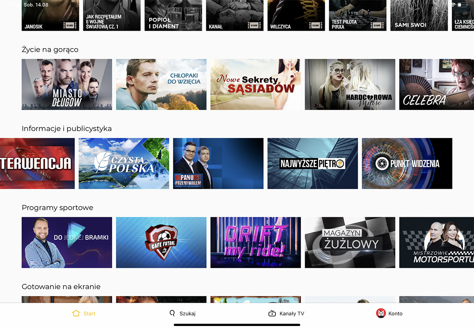Choose the Magazyn Żużlowy thumbnail
The image size is (474, 329).
[350, 242]
